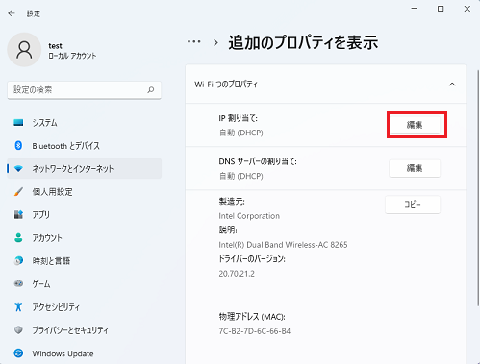Click the アクセシビリティ figure icon
The width and height of the screenshot is (480, 364).
click(x=18, y=306)
